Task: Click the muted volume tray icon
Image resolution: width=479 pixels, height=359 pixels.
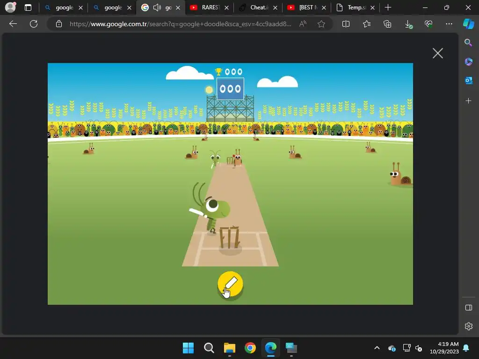Action: [x=419, y=348]
